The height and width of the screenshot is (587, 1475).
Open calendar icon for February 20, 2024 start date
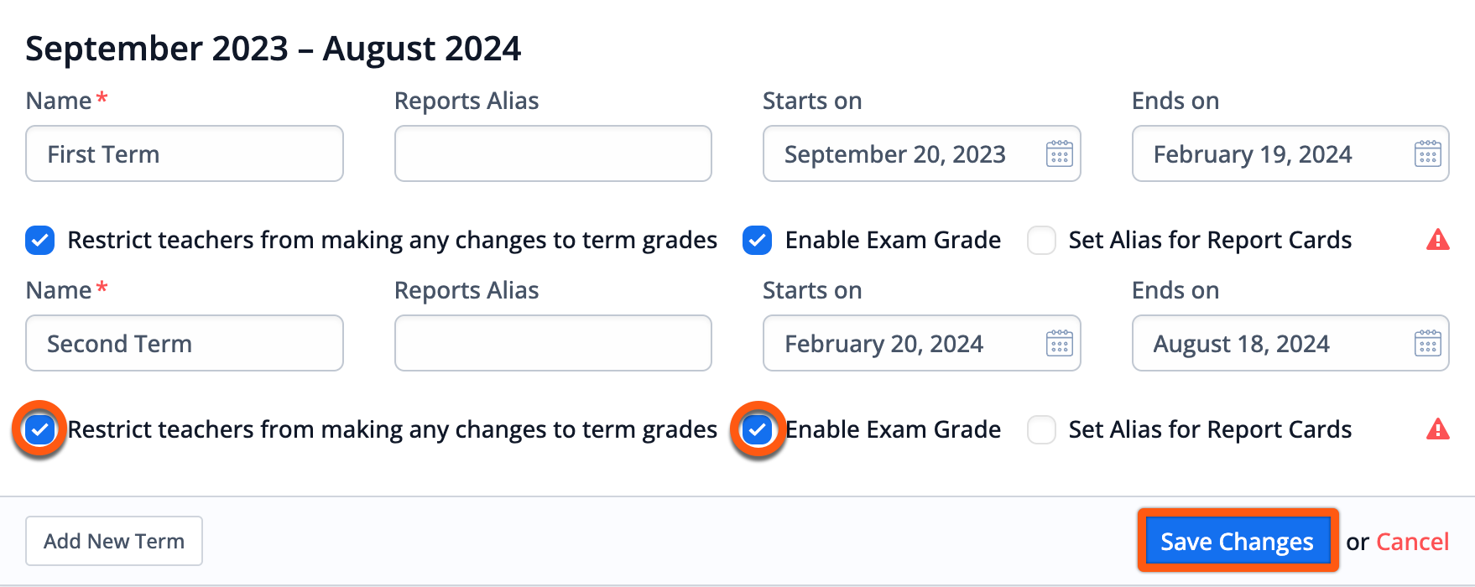pyautogui.click(x=1059, y=344)
